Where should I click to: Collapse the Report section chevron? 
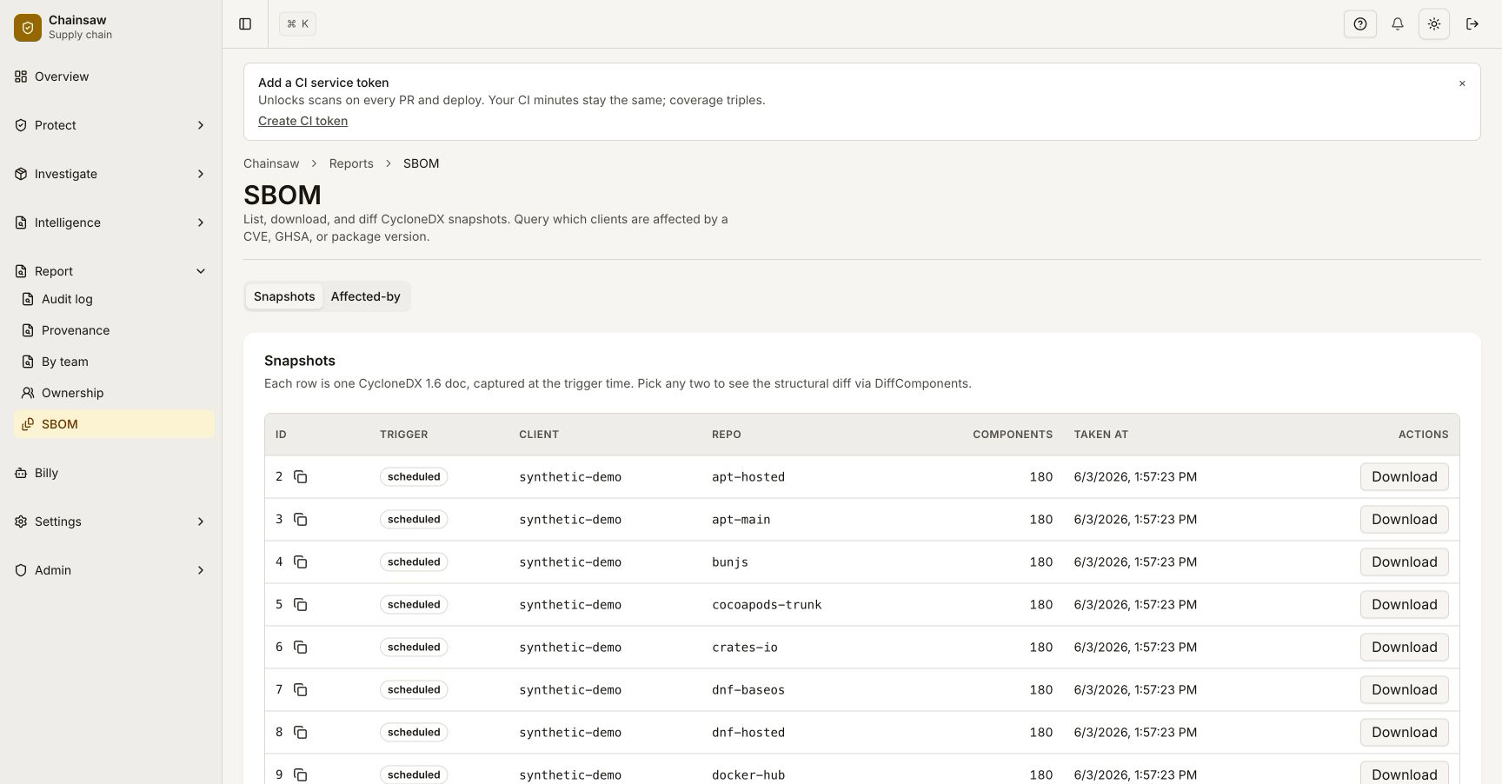point(201,271)
